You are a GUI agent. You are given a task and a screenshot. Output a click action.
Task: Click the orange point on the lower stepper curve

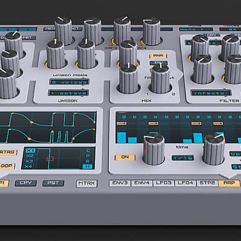(29, 139)
